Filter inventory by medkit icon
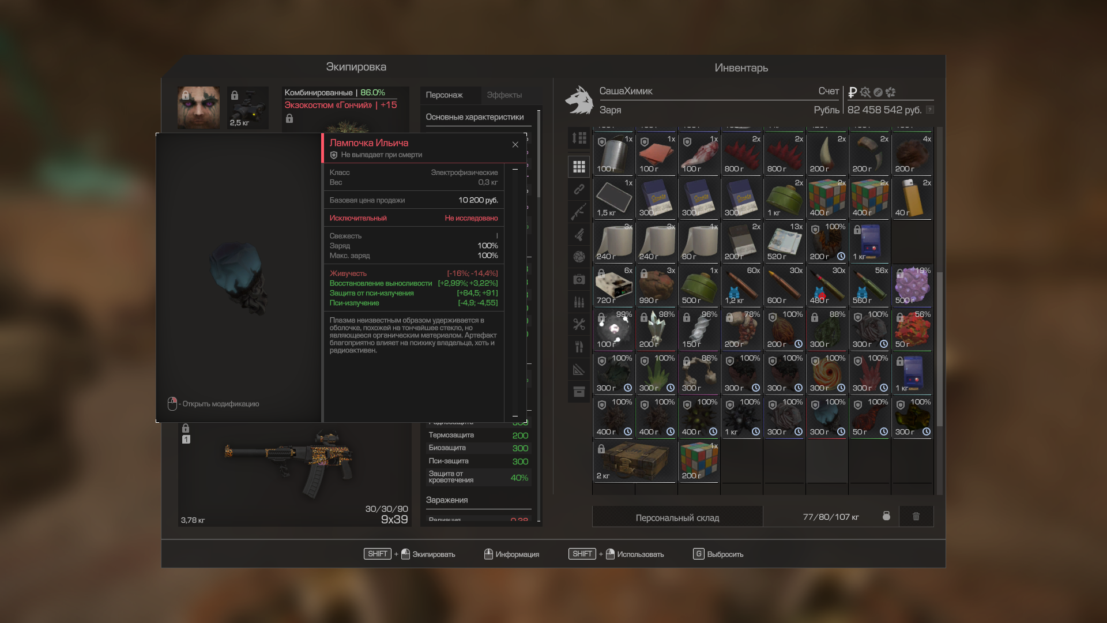 (579, 279)
